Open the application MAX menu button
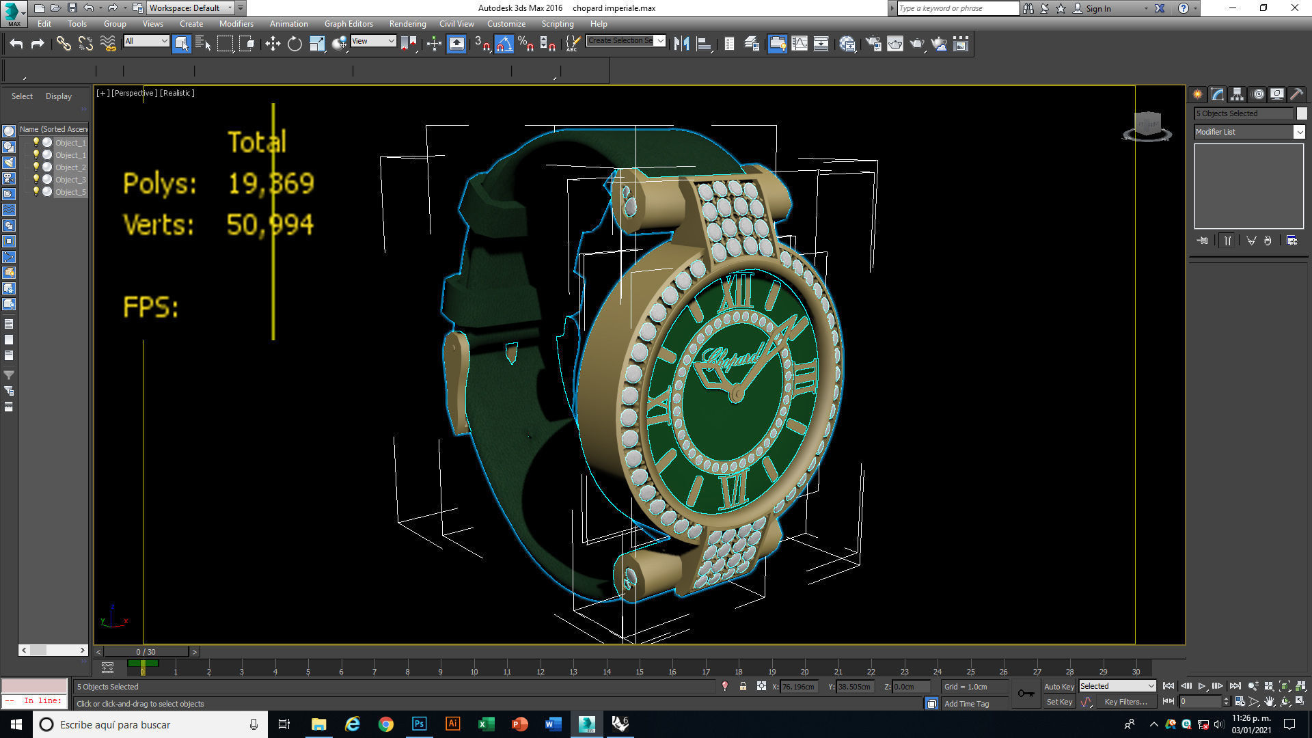 pyautogui.click(x=14, y=13)
